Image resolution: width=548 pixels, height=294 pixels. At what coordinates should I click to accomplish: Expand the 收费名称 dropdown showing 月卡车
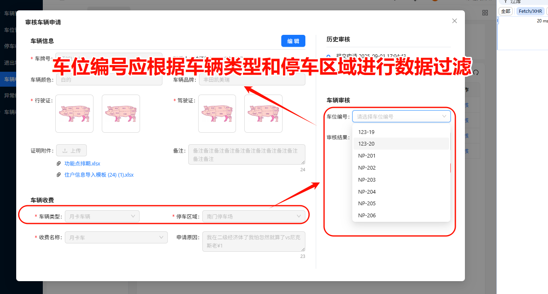point(116,237)
